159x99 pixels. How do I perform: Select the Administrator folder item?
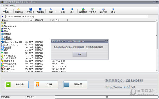pyautogui.click(x=9, y=26)
